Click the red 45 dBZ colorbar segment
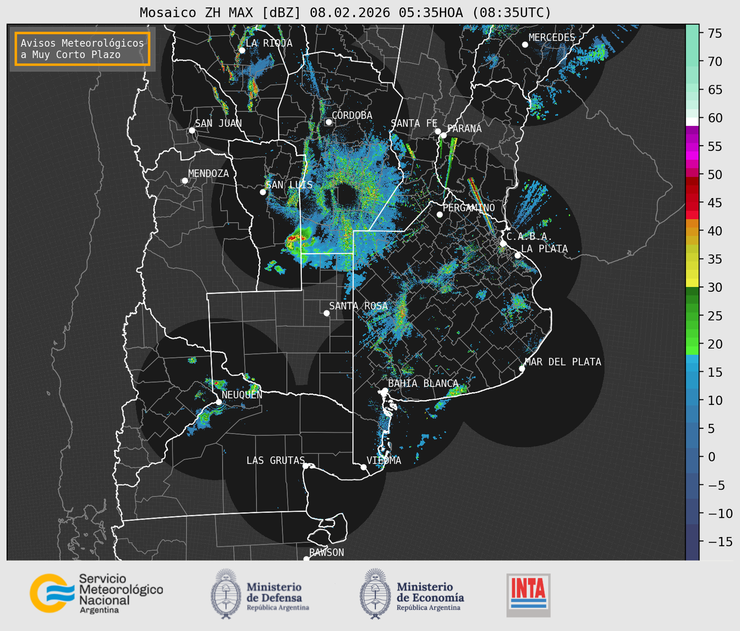 [x=692, y=203]
